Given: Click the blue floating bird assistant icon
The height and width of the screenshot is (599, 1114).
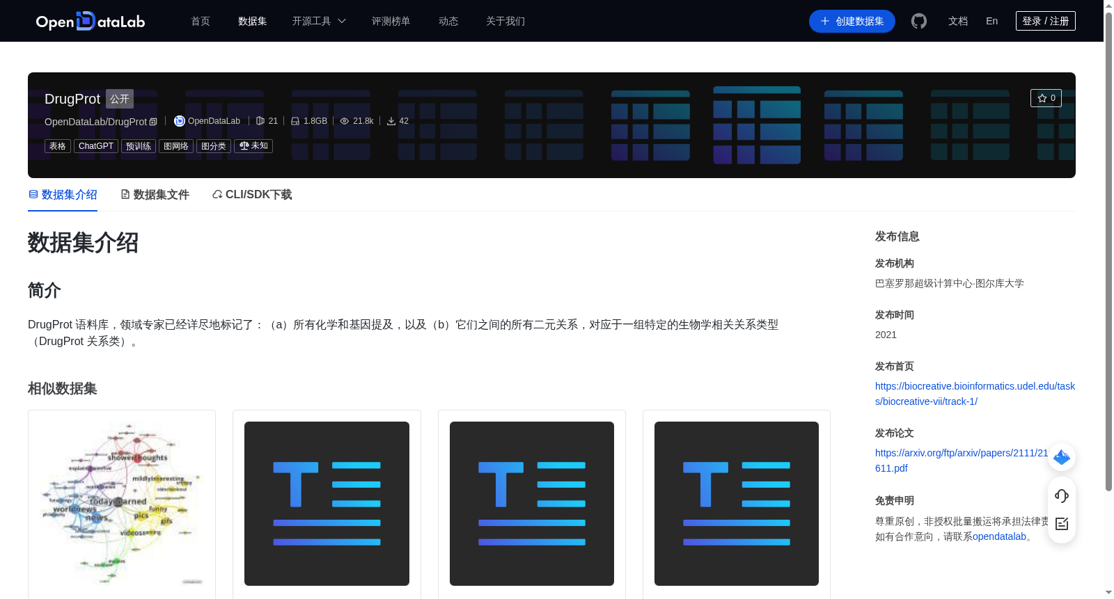Looking at the screenshot, I should (1062, 457).
